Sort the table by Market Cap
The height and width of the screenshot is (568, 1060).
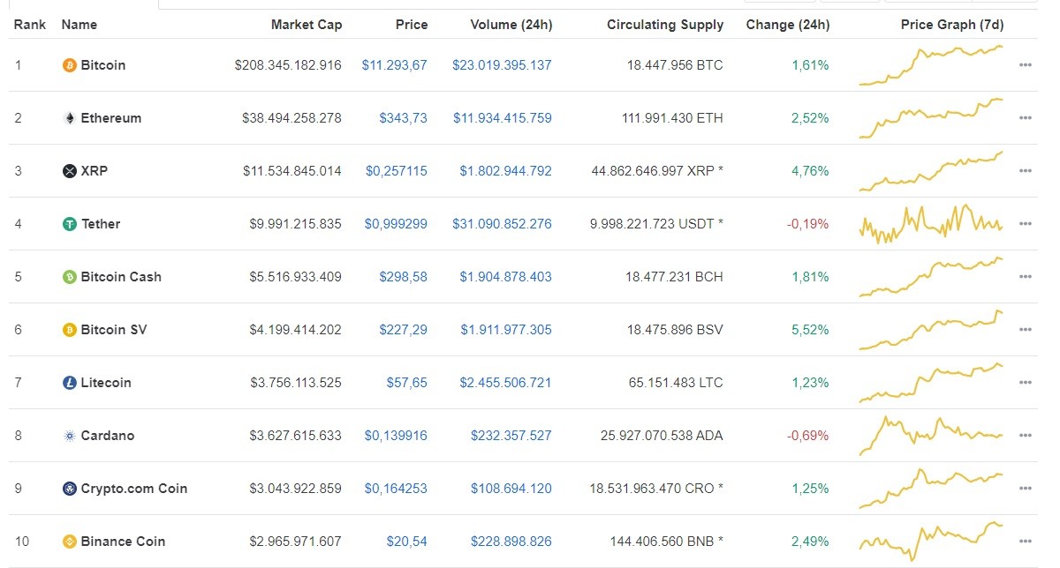[x=307, y=25]
